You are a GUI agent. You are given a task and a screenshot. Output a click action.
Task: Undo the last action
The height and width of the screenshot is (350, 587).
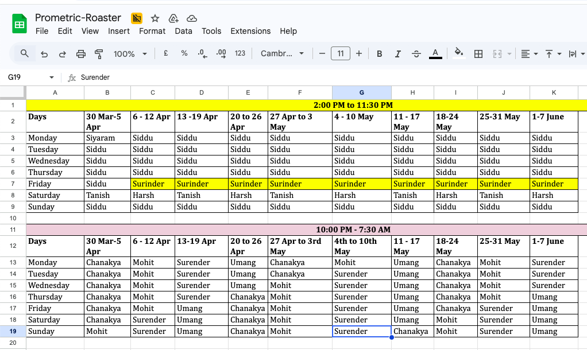(44, 54)
